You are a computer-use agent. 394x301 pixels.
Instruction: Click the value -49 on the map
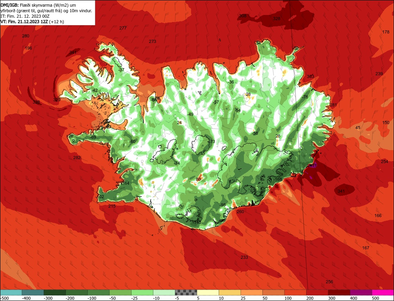coord(190,114)
